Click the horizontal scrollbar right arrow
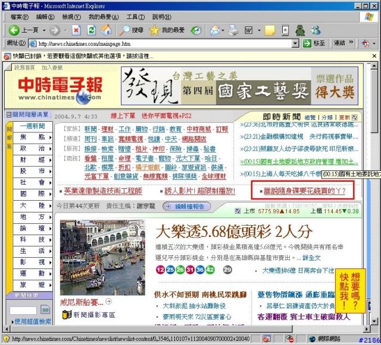 click(367, 329)
